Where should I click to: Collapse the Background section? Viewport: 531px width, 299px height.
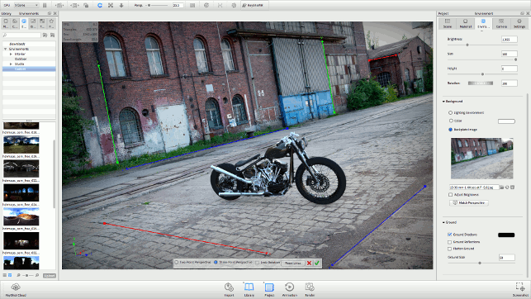tap(443, 102)
